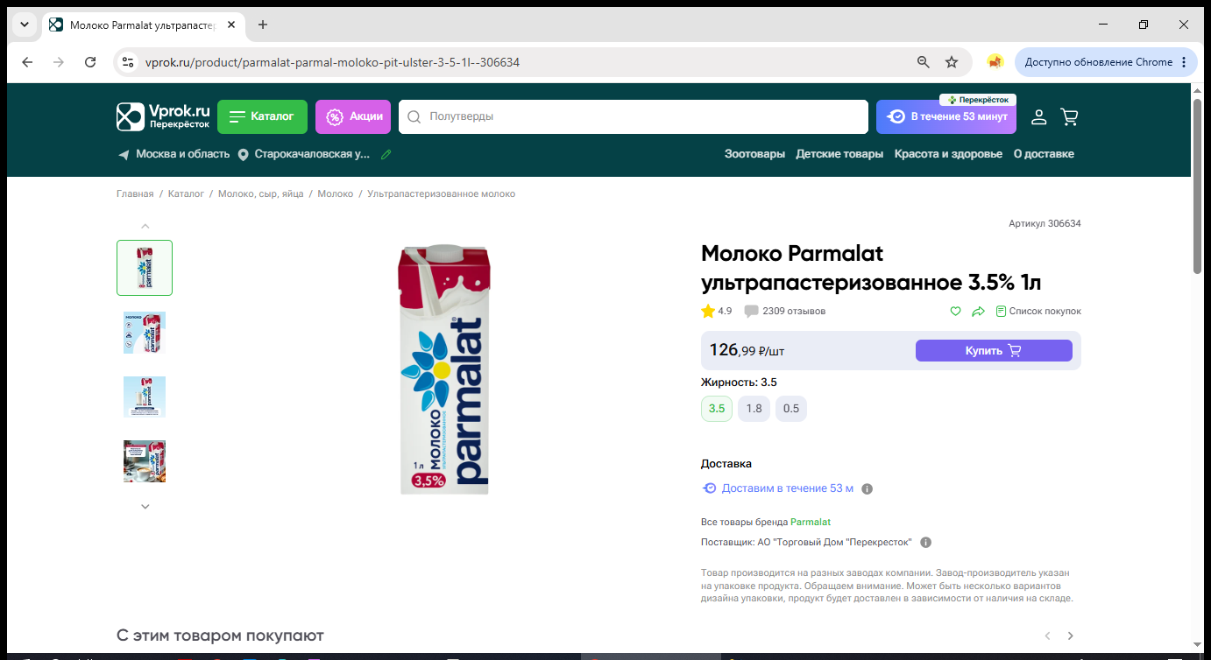
Task: Add product to favorites with heart icon
Action: pyautogui.click(x=956, y=311)
